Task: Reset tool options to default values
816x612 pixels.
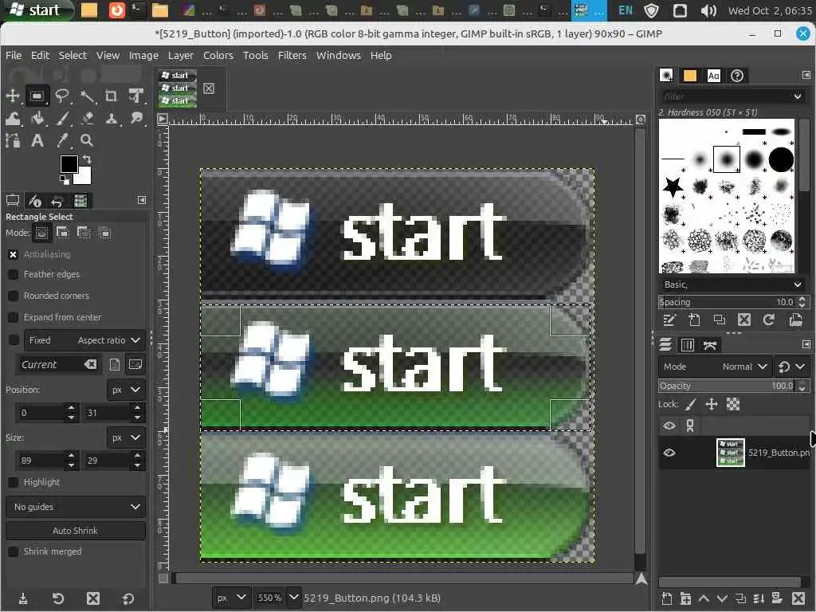Action: point(128,599)
